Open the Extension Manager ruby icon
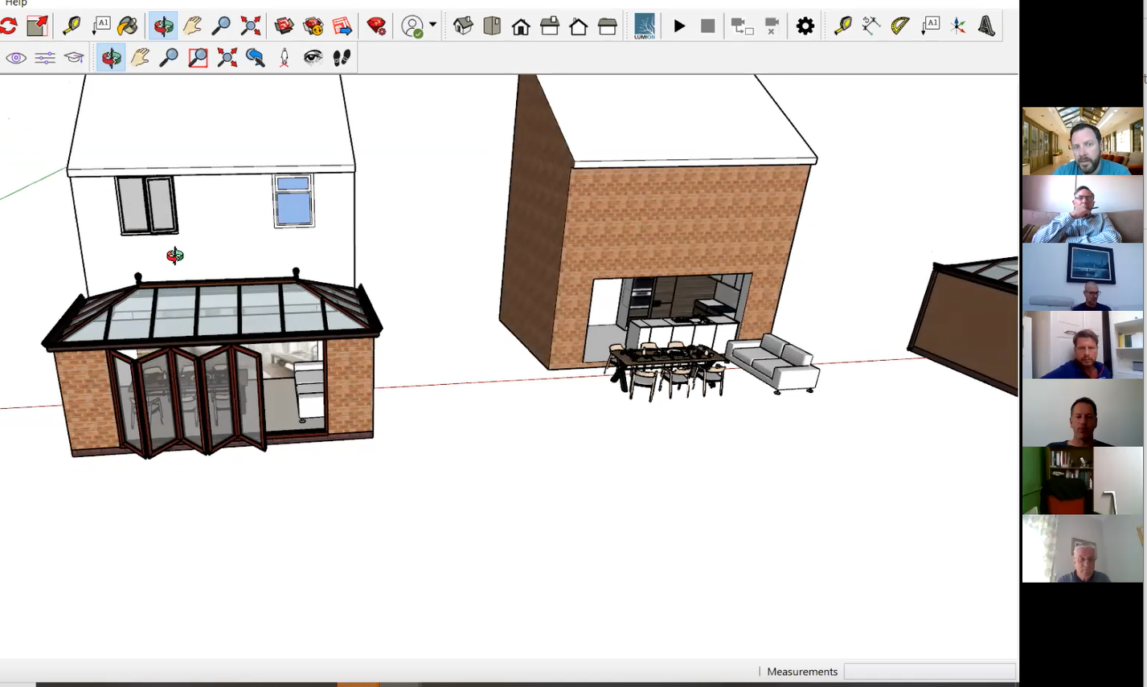This screenshot has width=1147, height=687. pyautogui.click(x=376, y=26)
